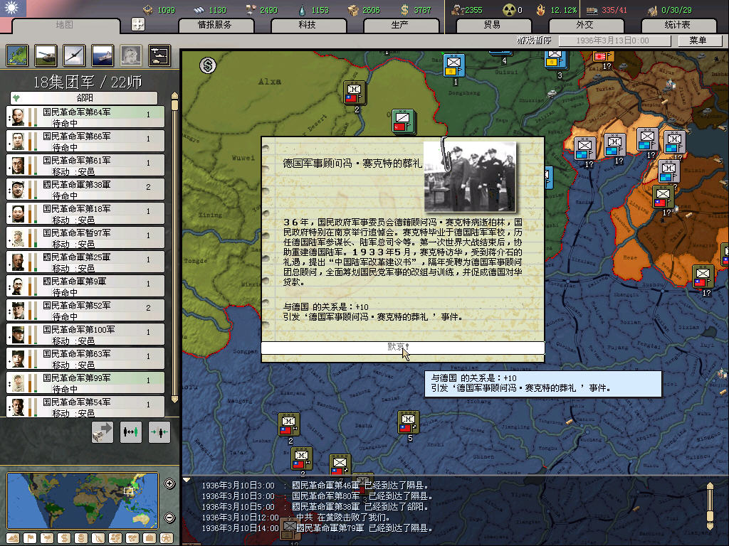729x546 pixels.
Task: Click the radiation nuclear icon in the top bar
Action: point(509,10)
